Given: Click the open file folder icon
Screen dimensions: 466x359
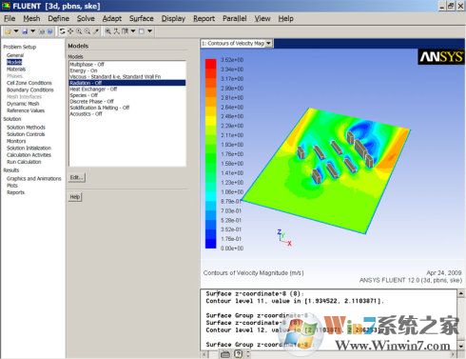Looking at the screenshot, I should click(8, 31).
